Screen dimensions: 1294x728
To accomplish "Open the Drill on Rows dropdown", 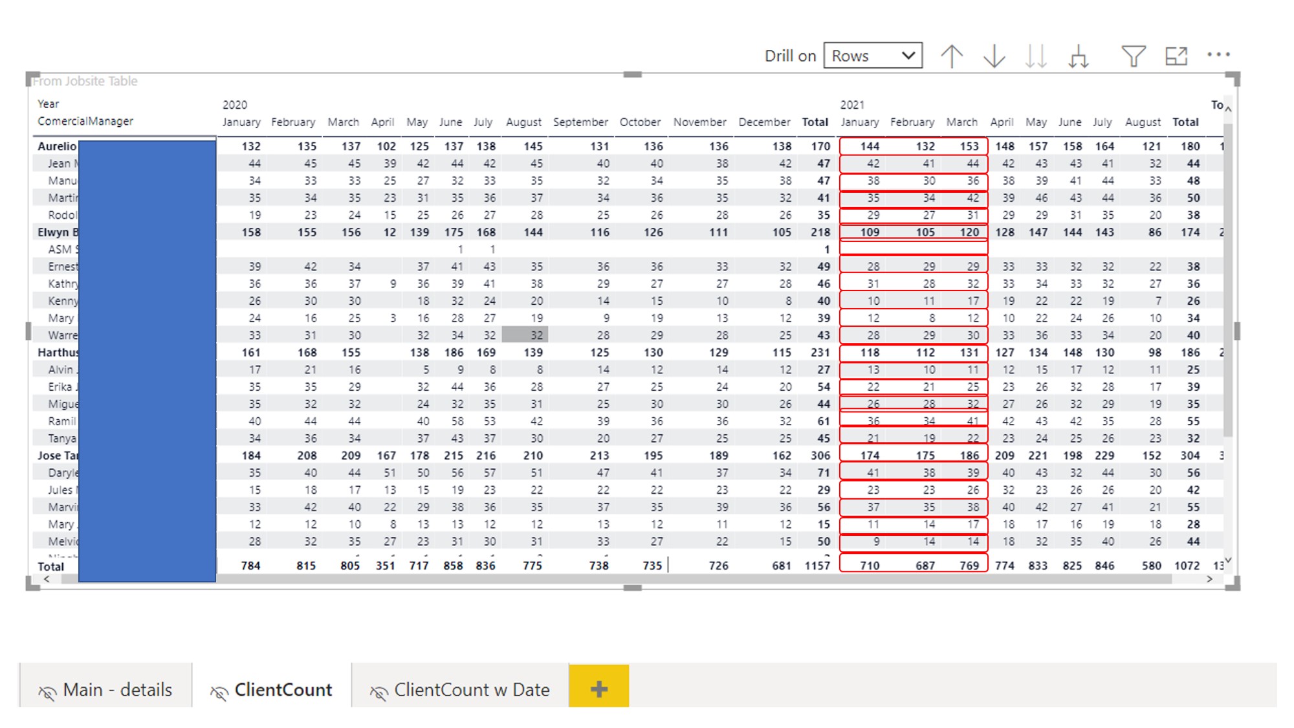I will tap(873, 56).
